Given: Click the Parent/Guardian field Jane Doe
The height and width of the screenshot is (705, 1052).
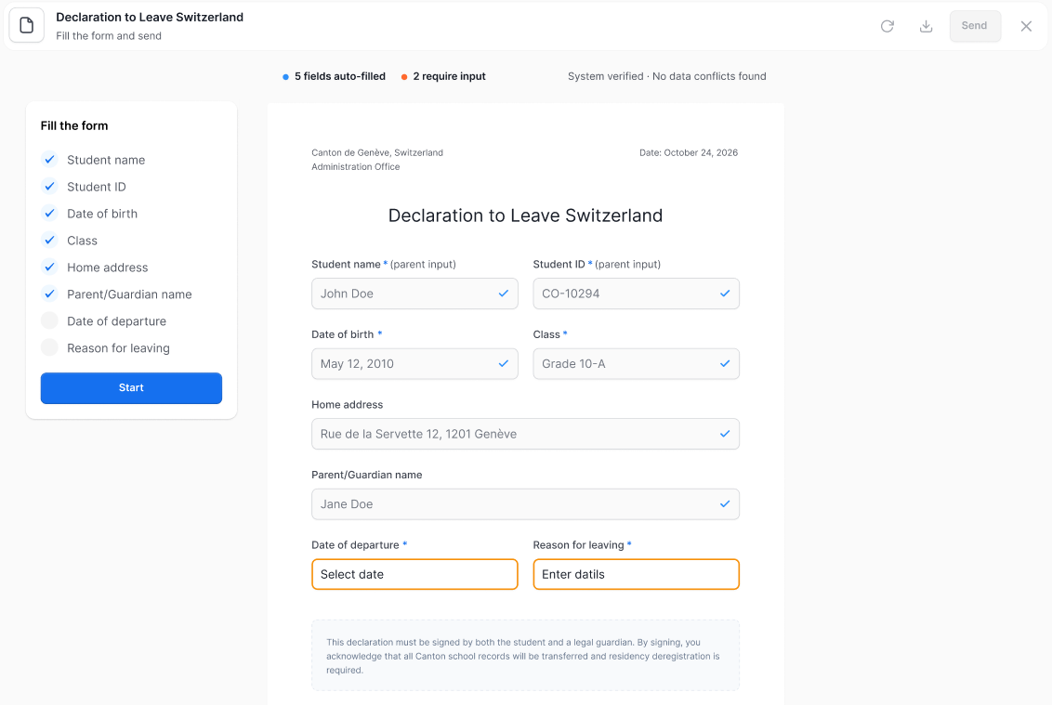Looking at the screenshot, I should coord(525,503).
